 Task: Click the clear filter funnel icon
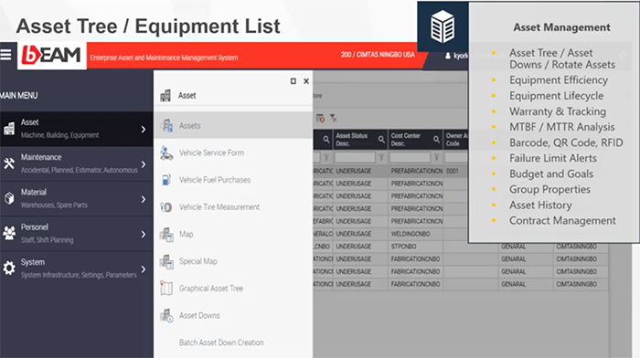pyautogui.click(x=334, y=118)
